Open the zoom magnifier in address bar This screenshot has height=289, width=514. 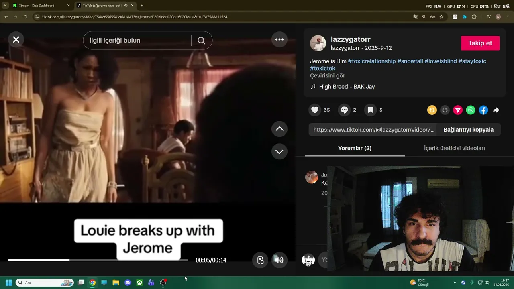(424, 17)
